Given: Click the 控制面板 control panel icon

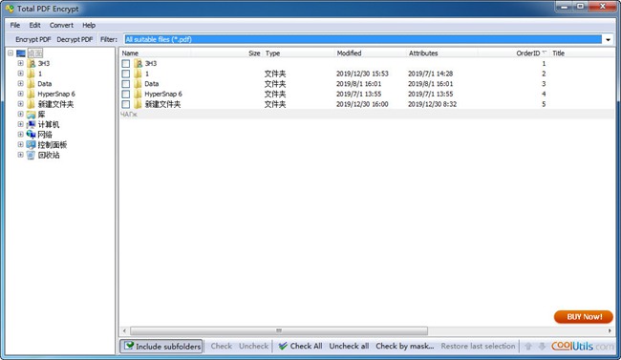Looking at the screenshot, I should 32,145.
